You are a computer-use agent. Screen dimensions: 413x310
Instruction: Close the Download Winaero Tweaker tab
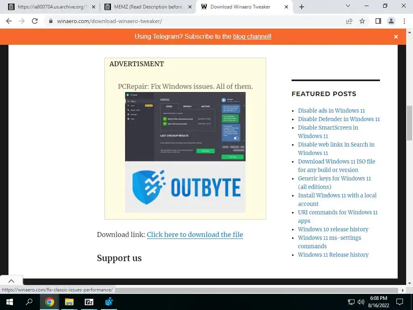tap(286, 7)
